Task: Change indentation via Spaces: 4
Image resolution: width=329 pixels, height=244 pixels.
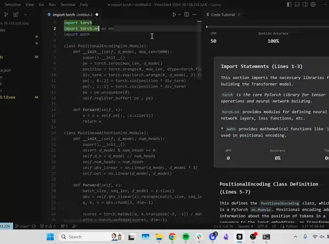Action: [246, 226]
